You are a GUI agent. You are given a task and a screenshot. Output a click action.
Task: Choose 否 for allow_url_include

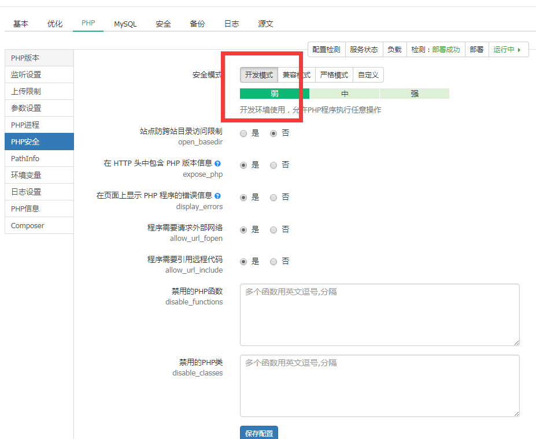point(273,262)
